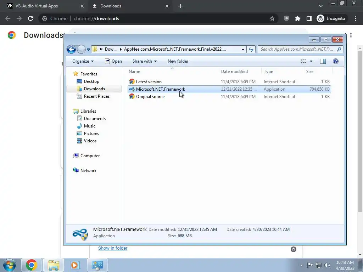Show hidden tray icons arrow
Screen dimensions: 363x272
tap(301, 265)
